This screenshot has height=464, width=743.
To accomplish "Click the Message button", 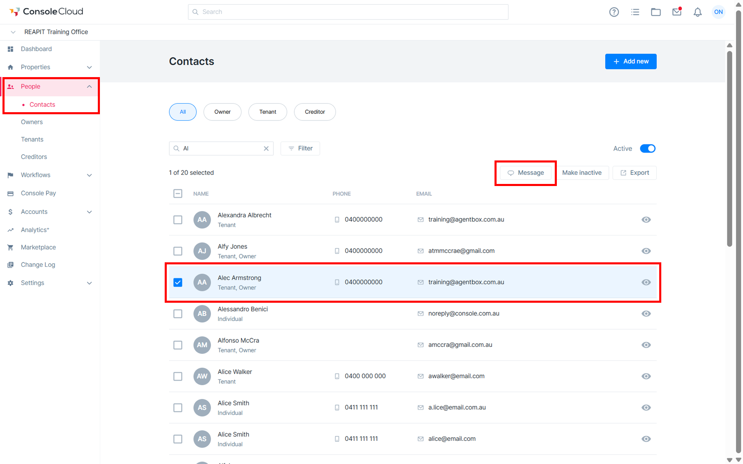I will 525,173.
